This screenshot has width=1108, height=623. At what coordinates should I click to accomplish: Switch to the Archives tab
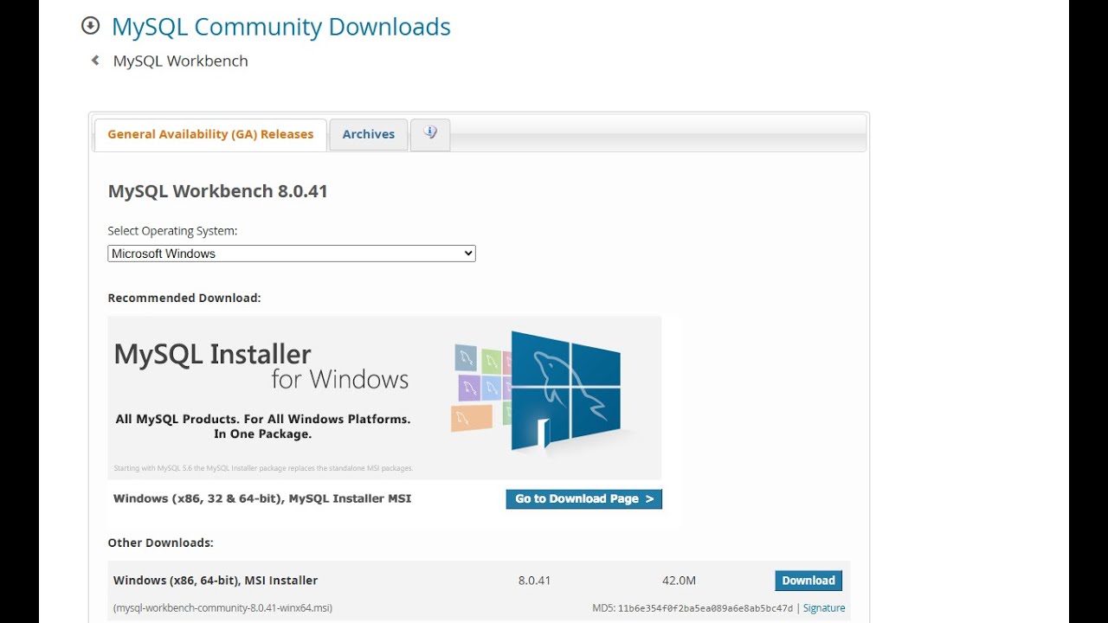click(369, 134)
